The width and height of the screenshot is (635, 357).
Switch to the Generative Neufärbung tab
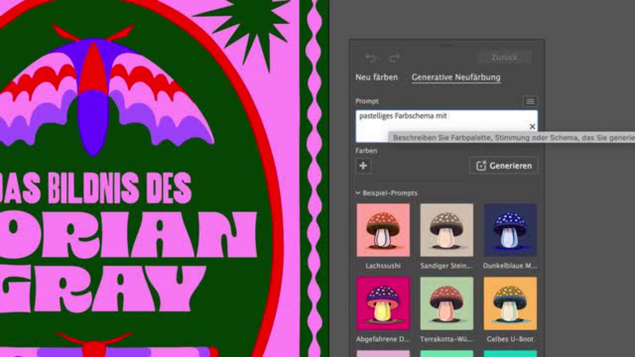pyautogui.click(x=456, y=77)
